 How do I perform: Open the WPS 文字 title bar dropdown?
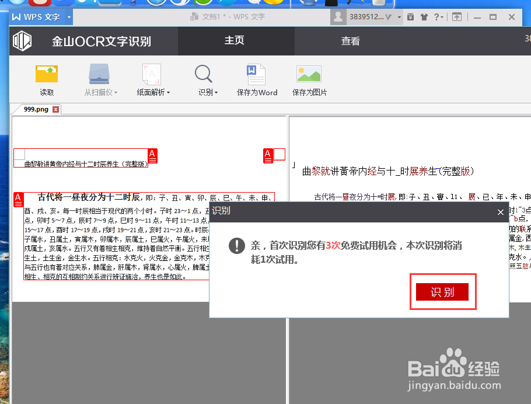tap(68, 17)
